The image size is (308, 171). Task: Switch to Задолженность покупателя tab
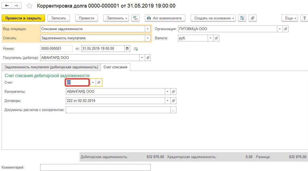pyautogui.click(x=51, y=67)
